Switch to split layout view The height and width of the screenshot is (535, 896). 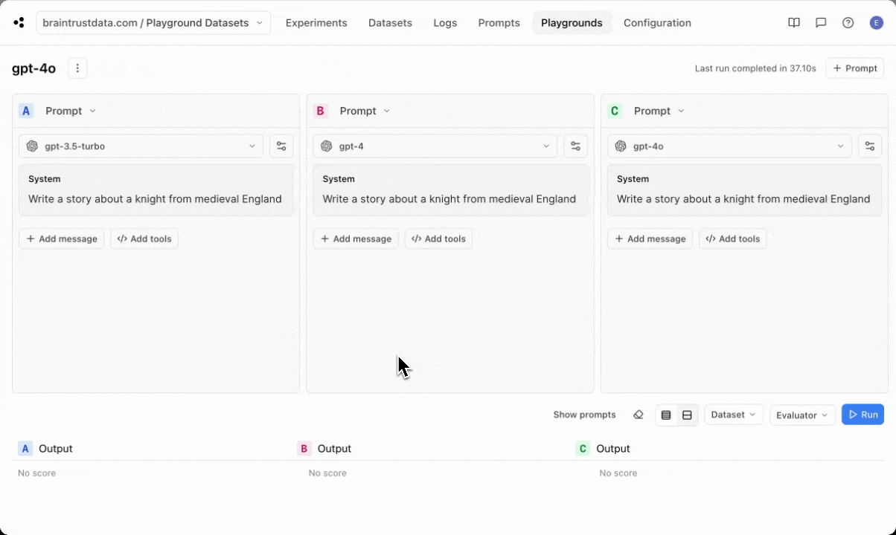687,415
